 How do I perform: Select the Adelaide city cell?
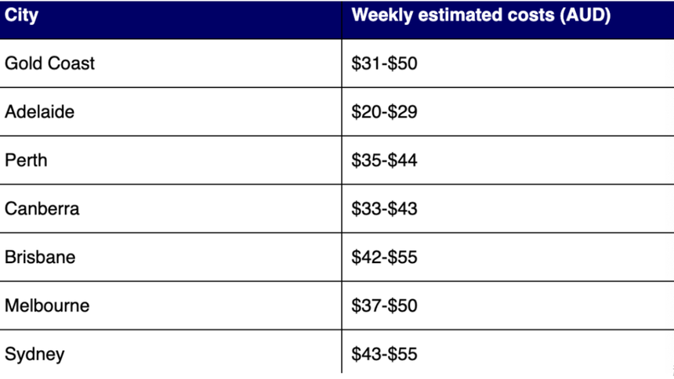coord(39,112)
